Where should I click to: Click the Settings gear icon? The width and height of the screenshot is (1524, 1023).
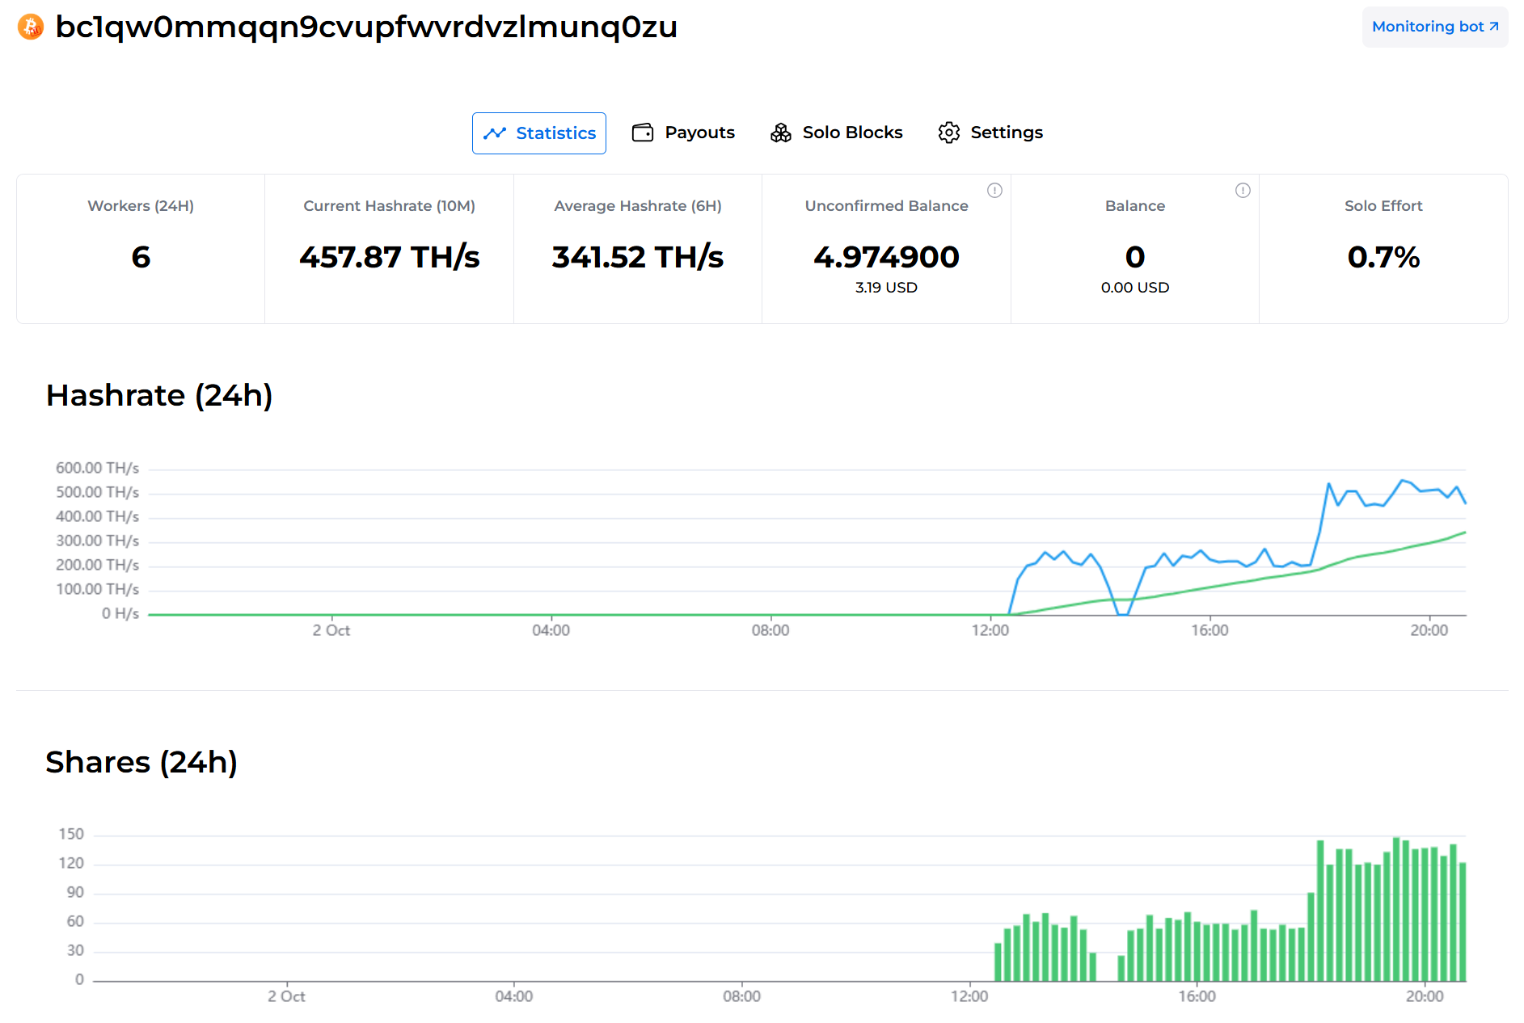(948, 133)
